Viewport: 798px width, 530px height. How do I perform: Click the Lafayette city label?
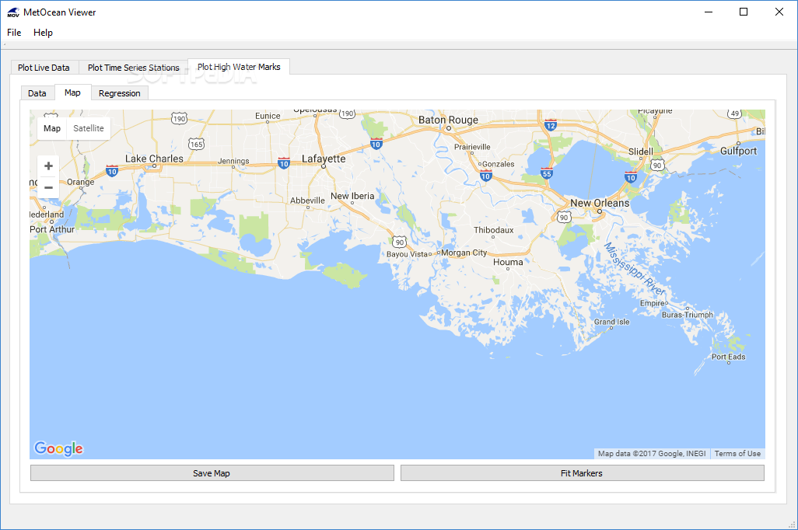click(324, 159)
